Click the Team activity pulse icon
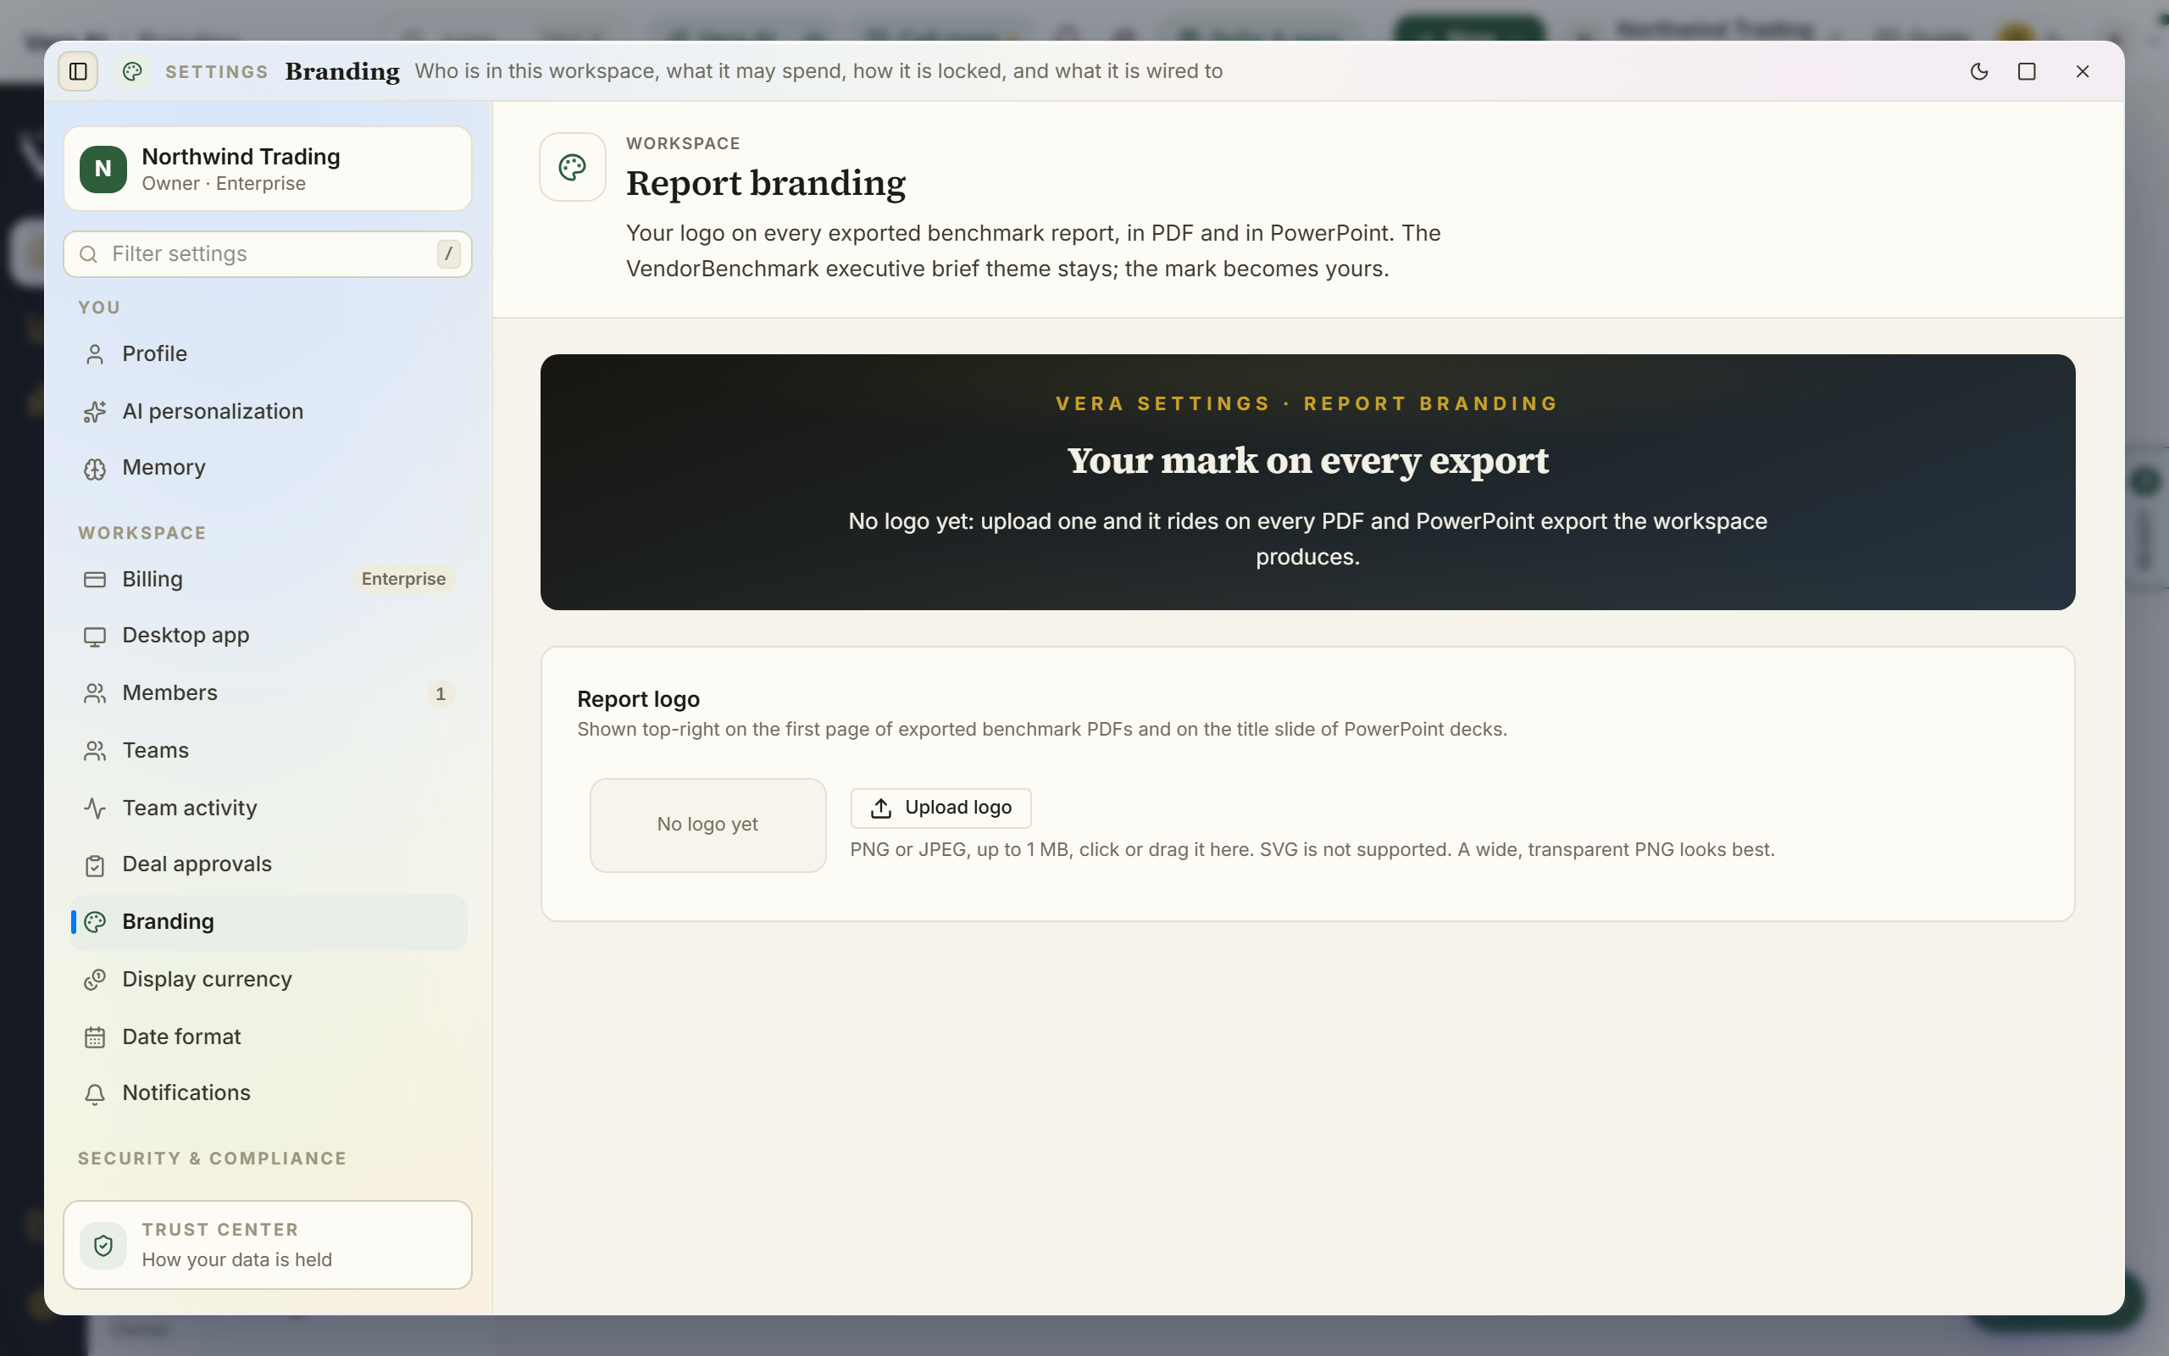The height and width of the screenshot is (1356, 2169). 95,808
